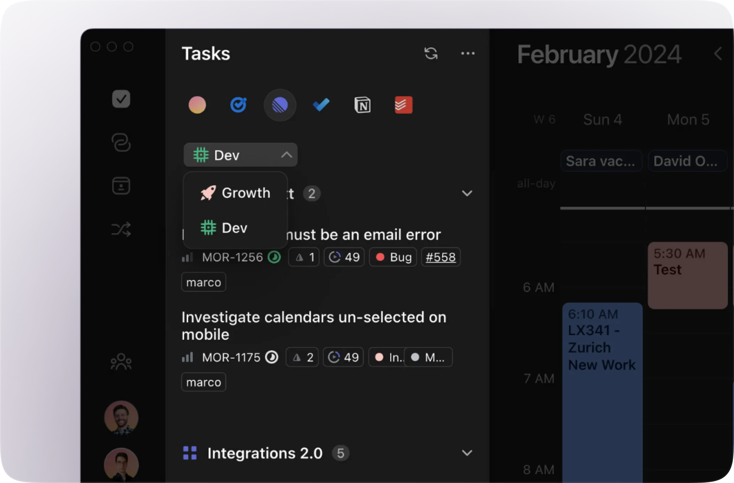Open the scheduling links sidebar icon

click(121, 143)
